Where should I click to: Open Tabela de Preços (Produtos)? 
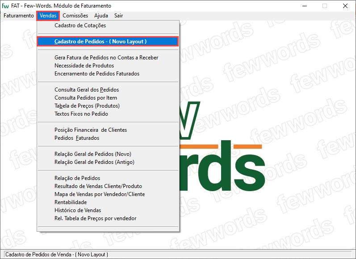[108, 106]
